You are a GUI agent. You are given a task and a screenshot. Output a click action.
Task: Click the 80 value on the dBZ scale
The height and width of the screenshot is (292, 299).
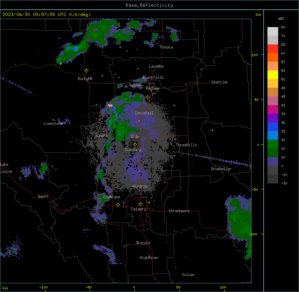283,27
